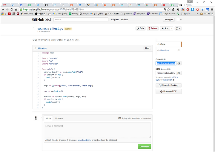The image size is (215, 152).
Task: Reload the current page
Action: point(12,10)
